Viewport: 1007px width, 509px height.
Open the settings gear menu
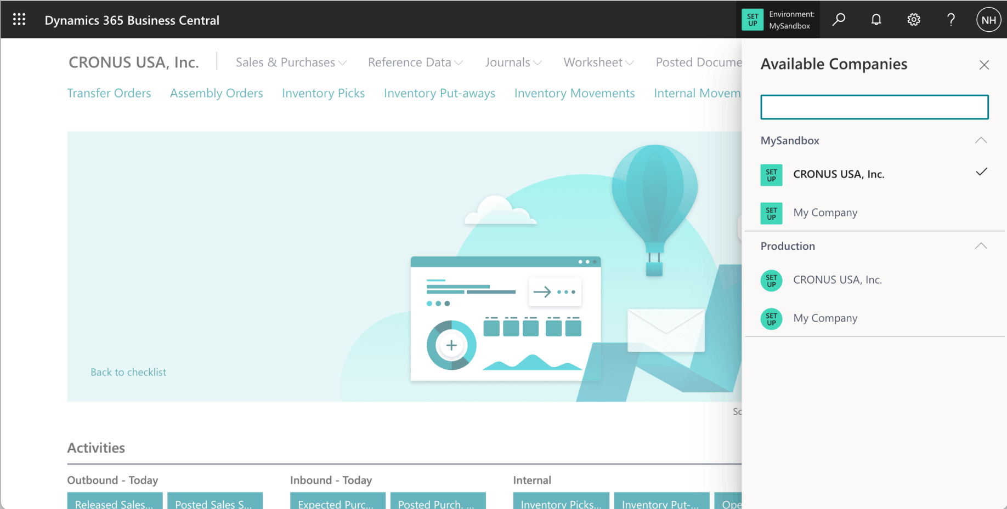tap(913, 20)
